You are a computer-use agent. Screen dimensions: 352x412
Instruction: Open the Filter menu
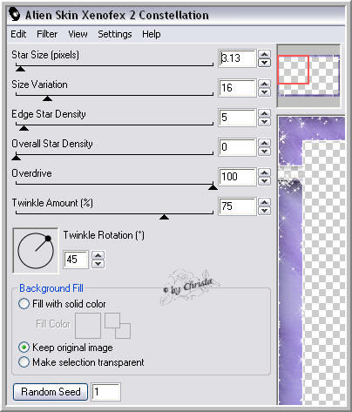pyautogui.click(x=47, y=34)
